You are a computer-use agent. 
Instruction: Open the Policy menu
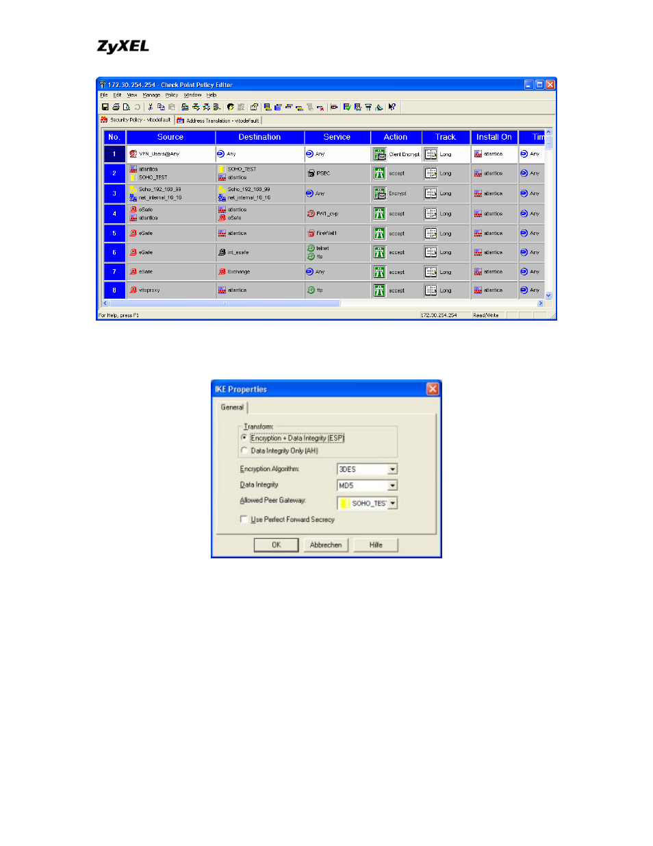[172, 95]
